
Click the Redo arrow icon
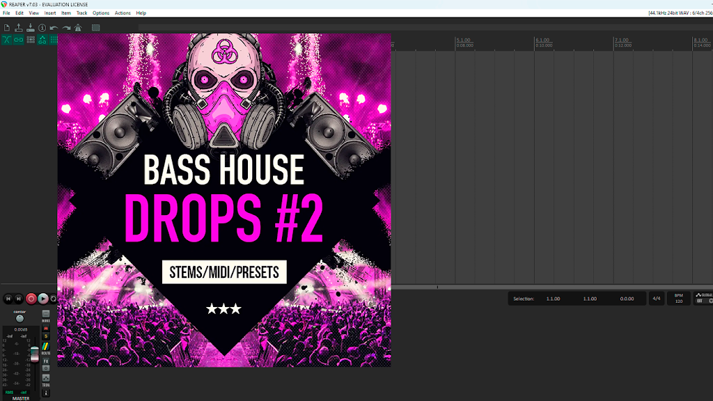tap(66, 28)
